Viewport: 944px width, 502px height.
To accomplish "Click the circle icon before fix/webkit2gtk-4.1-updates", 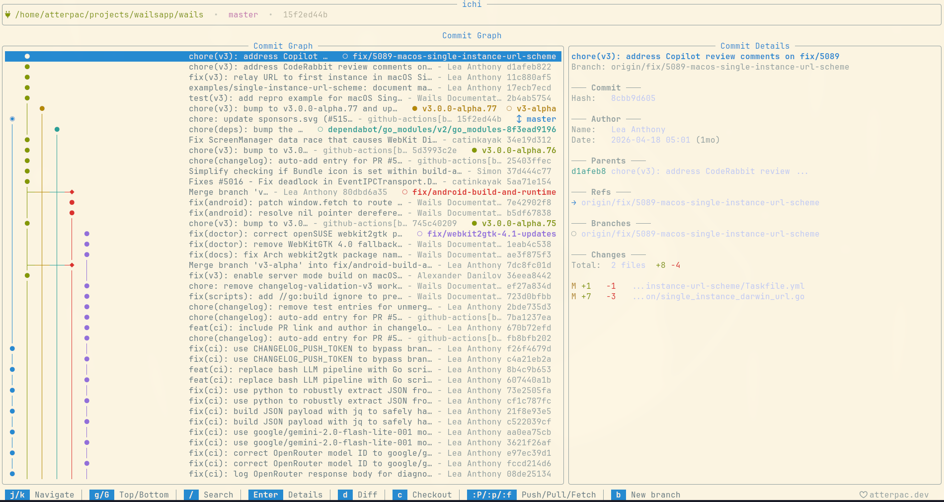I will pos(420,234).
